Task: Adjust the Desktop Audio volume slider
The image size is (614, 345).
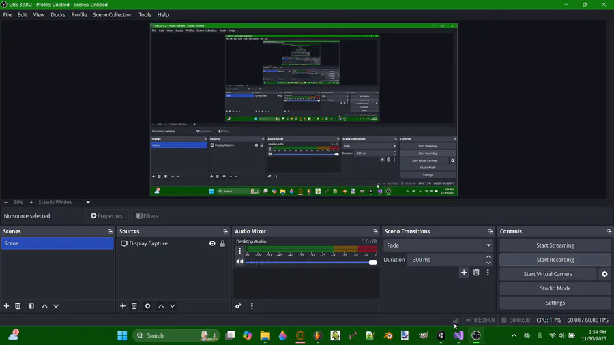Action: pyautogui.click(x=311, y=262)
